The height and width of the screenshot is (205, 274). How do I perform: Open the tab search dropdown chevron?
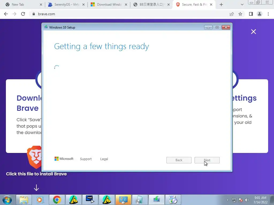click(242, 5)
